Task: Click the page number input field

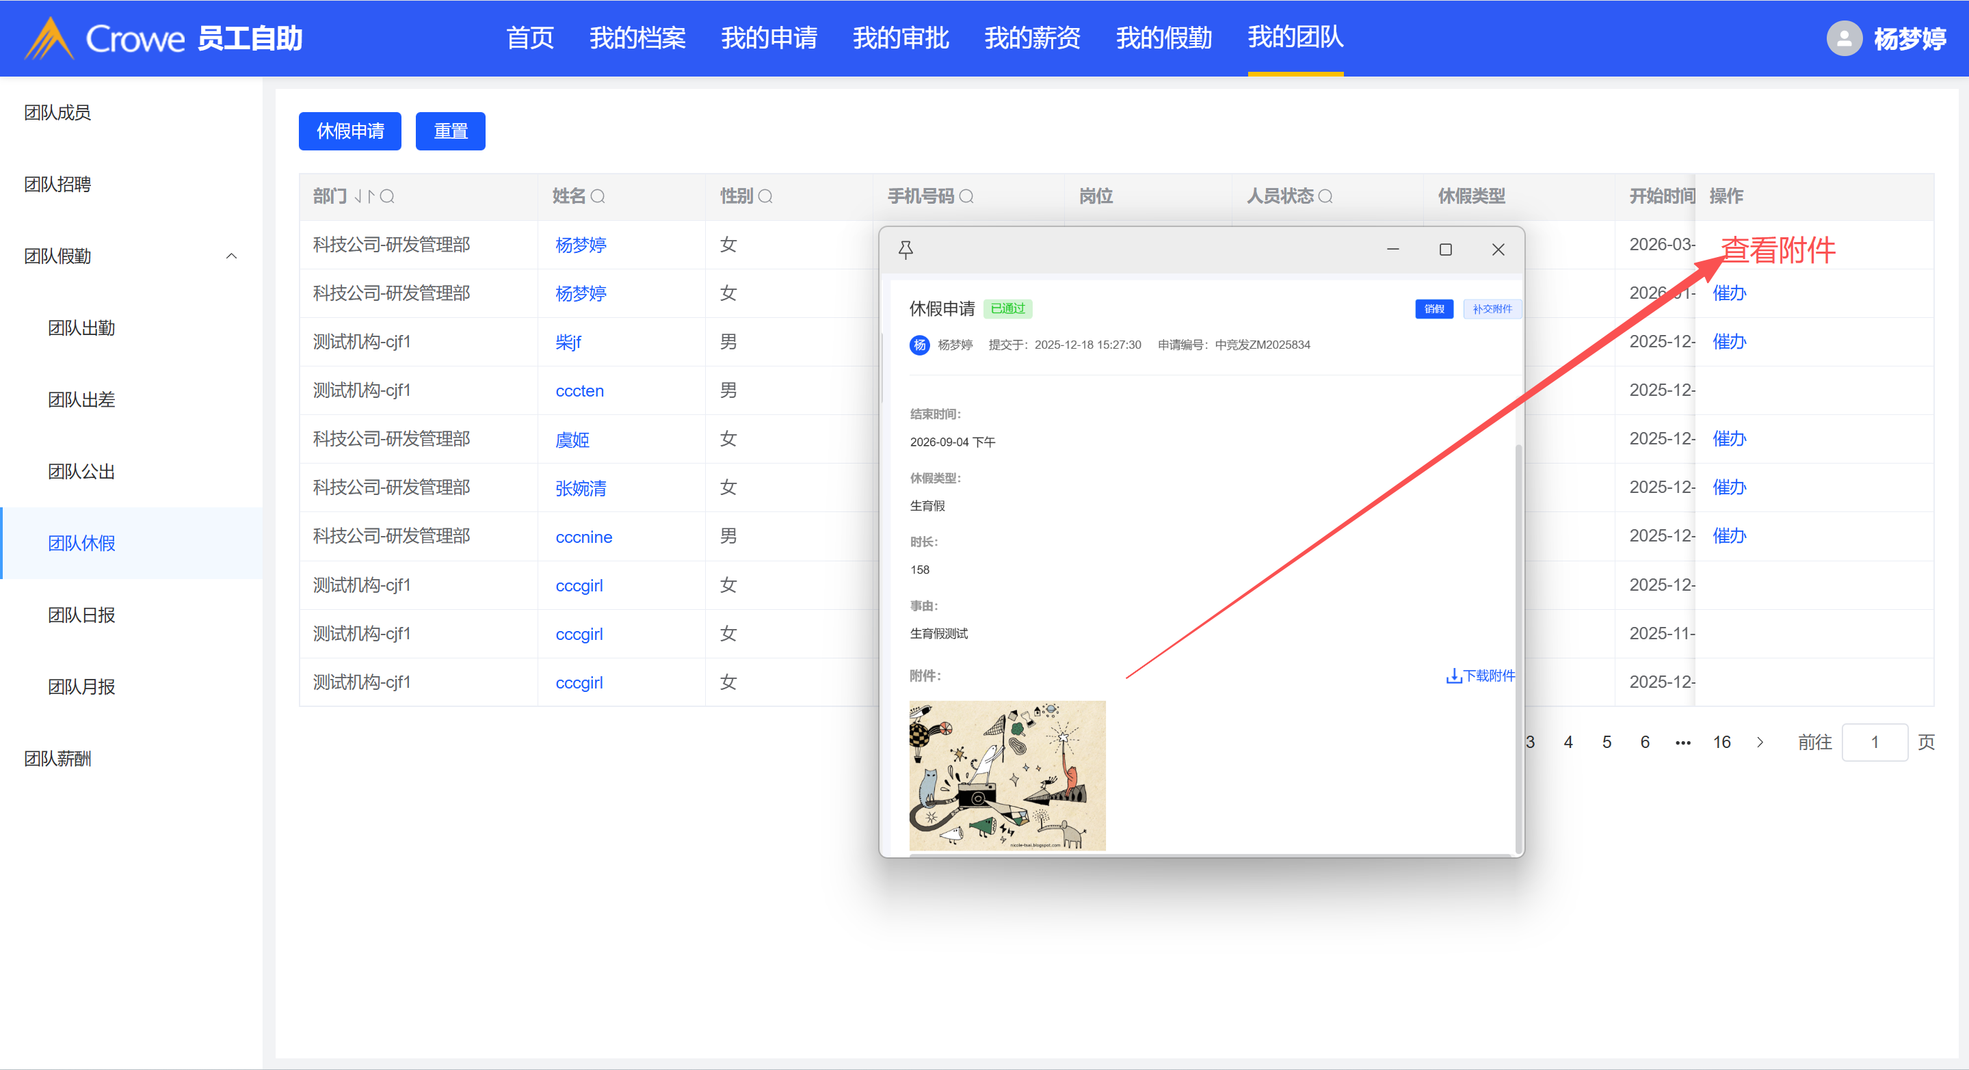Action: [1874, 742]
